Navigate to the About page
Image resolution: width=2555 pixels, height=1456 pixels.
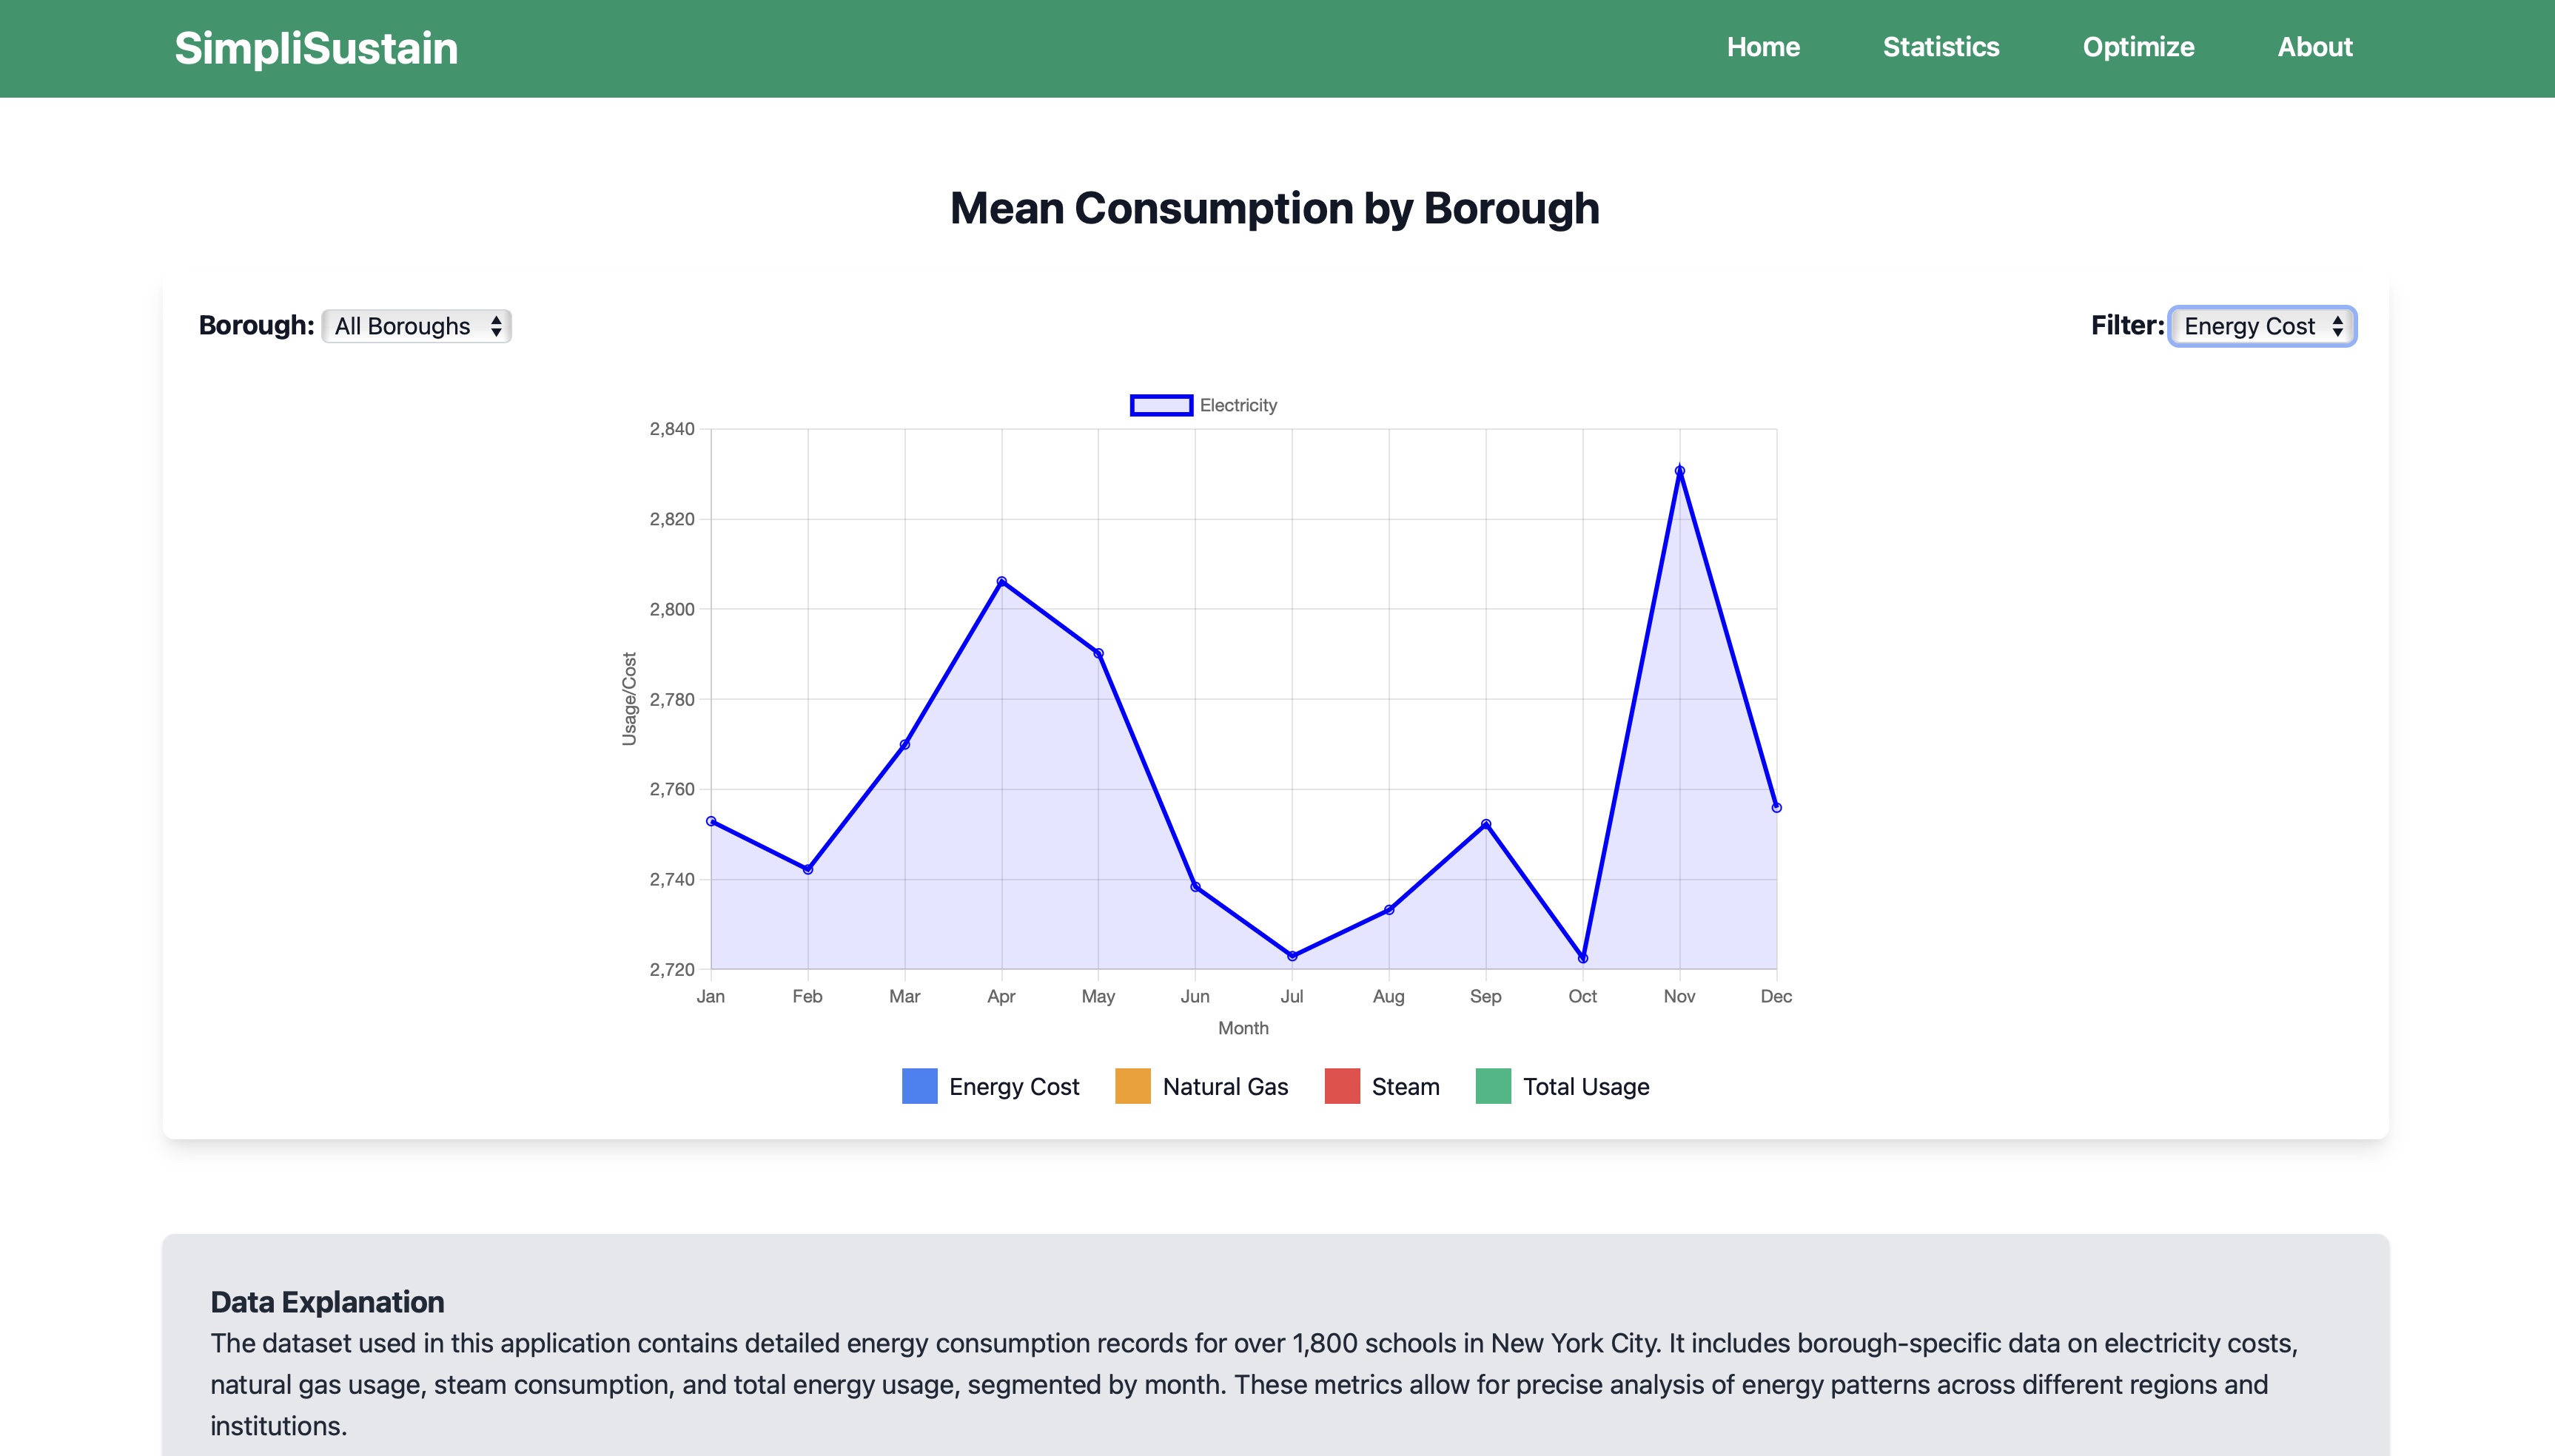pos(2314,47)
